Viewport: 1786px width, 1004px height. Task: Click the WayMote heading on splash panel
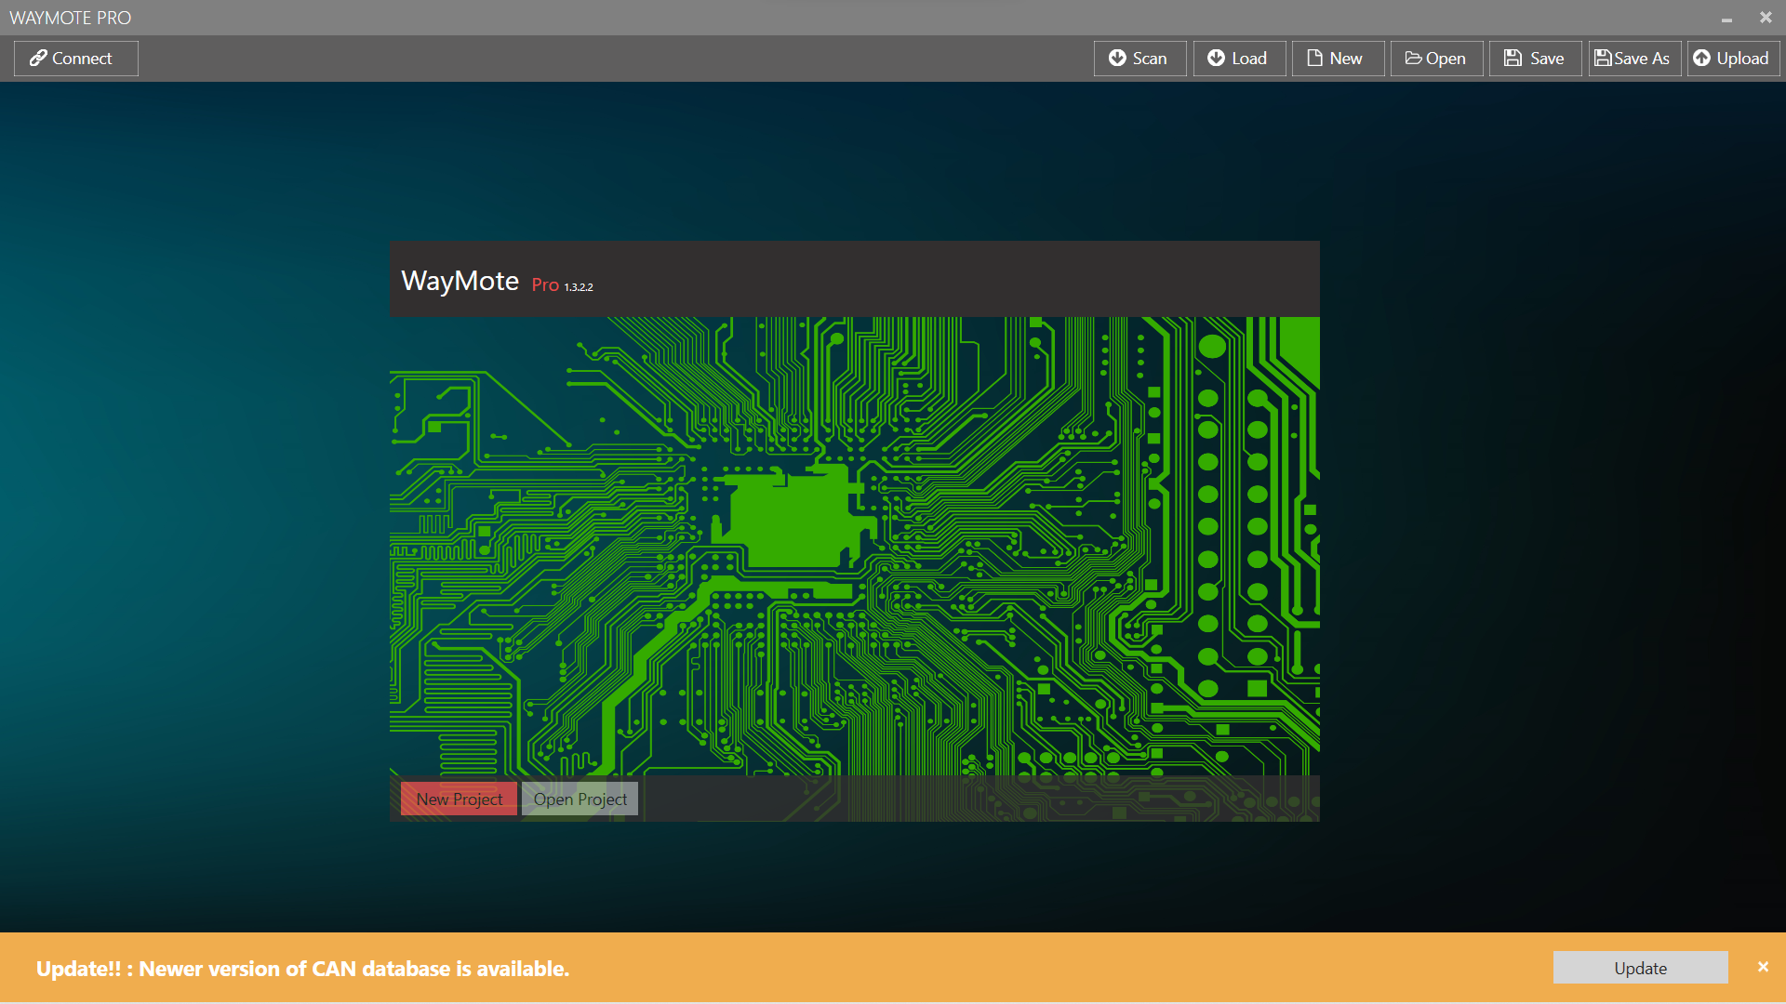tap(460, 281)
